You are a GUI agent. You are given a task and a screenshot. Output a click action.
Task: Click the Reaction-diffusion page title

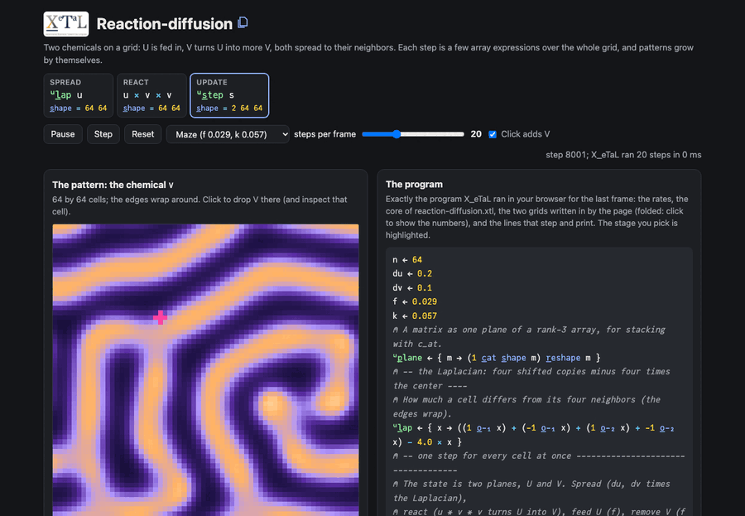coord(165,24)
